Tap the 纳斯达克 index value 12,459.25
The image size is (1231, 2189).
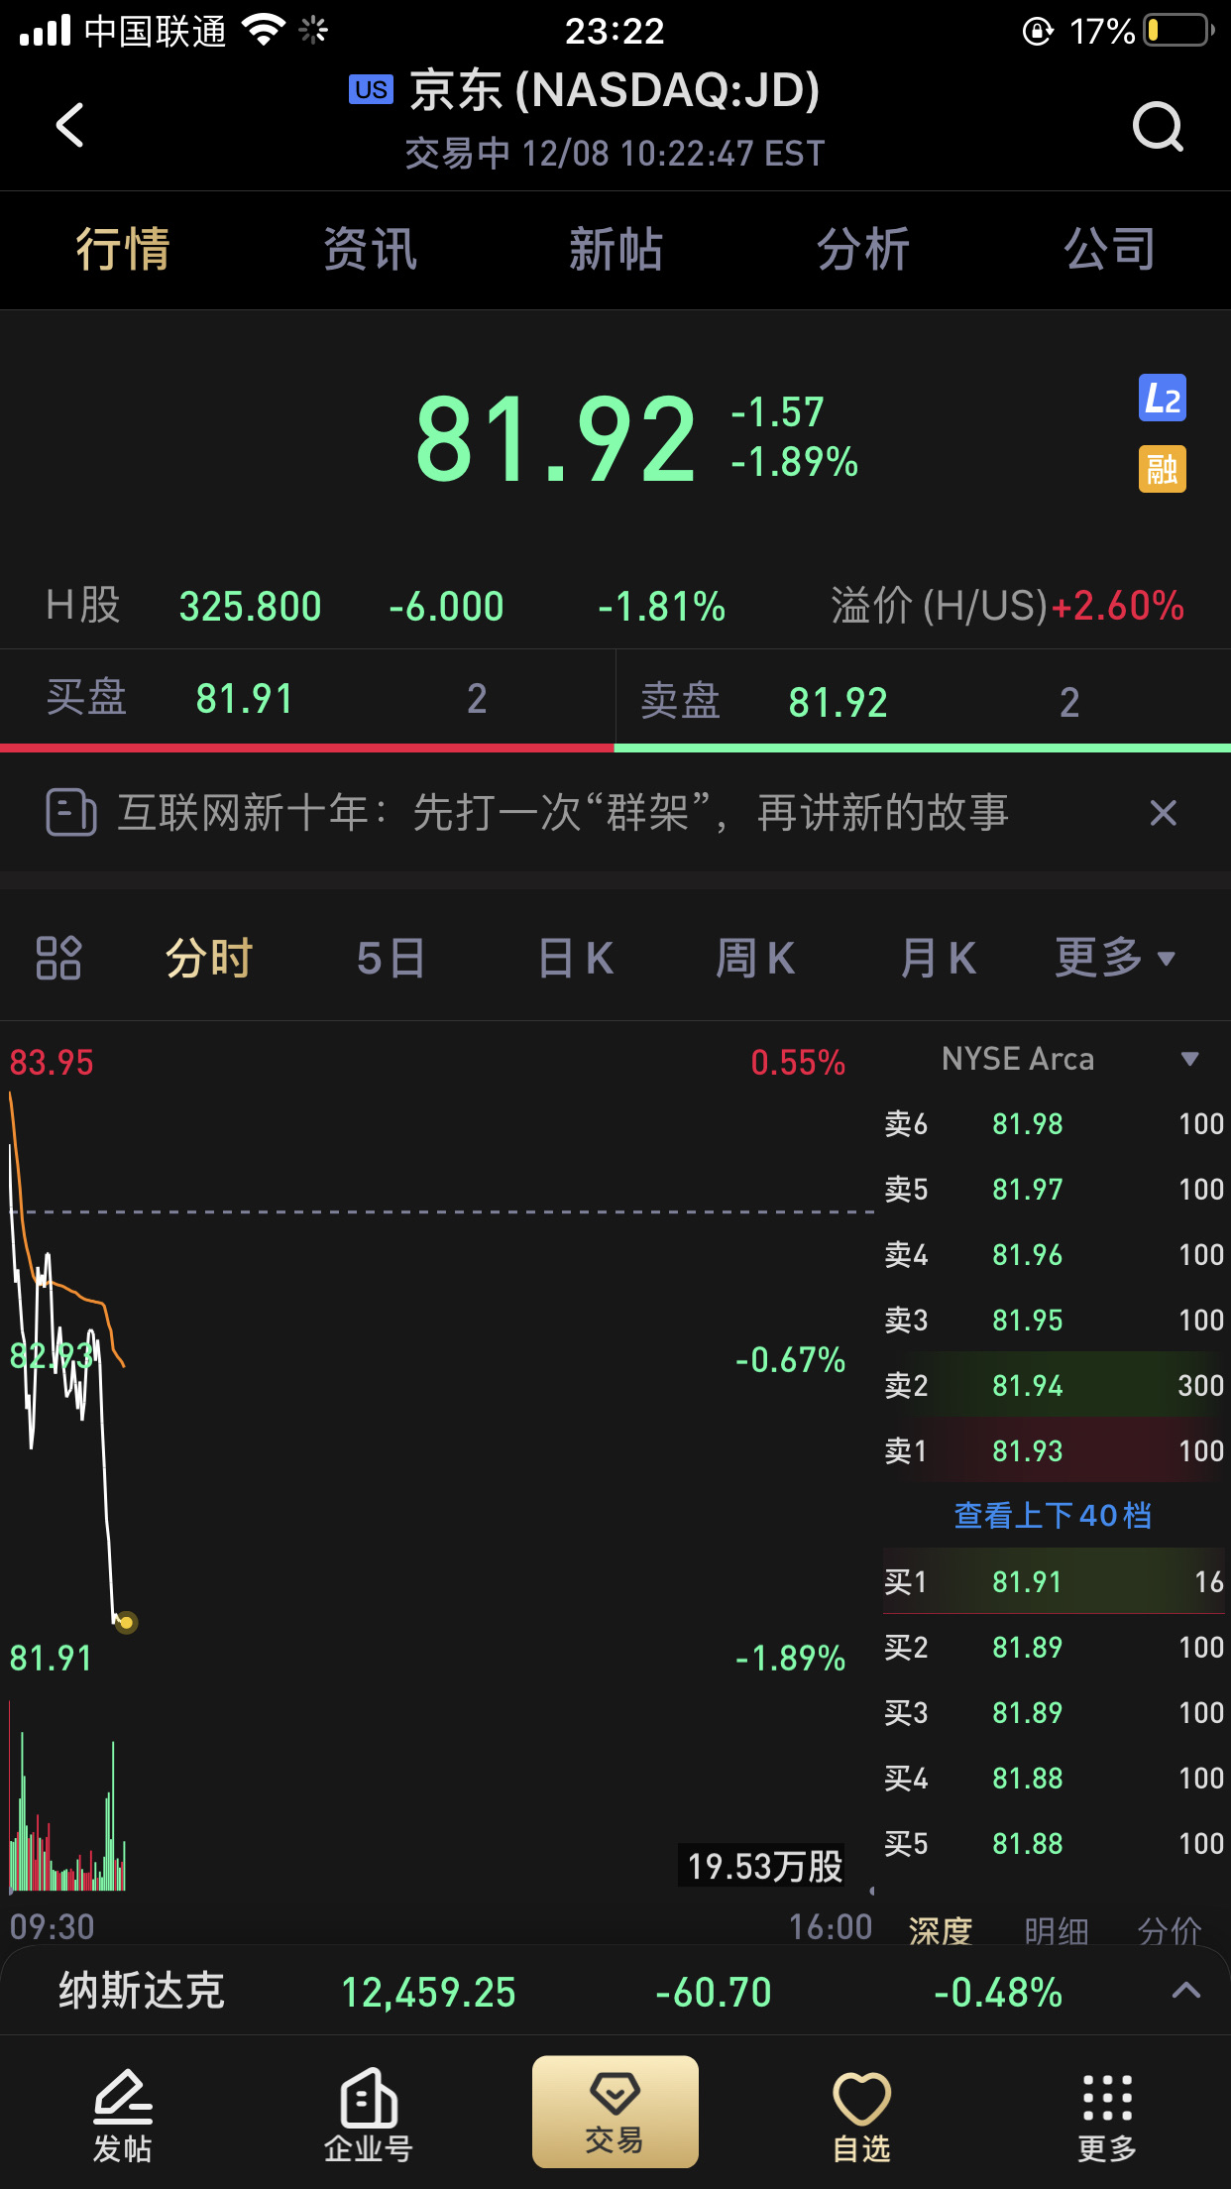tap(428, 1992)
